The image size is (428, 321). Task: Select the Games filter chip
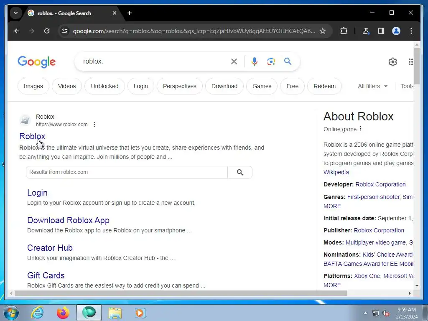(262, 86)
